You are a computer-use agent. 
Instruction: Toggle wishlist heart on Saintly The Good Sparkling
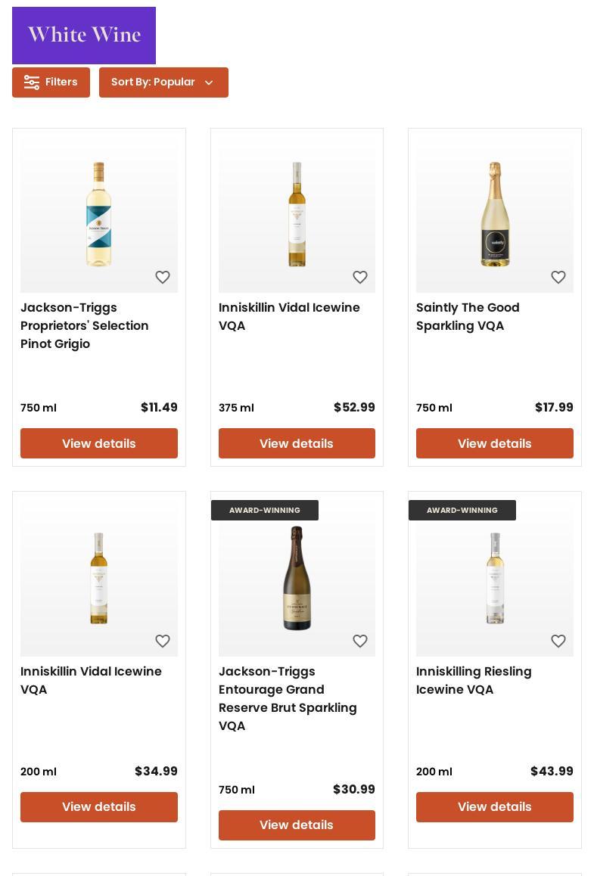(558, 277)
